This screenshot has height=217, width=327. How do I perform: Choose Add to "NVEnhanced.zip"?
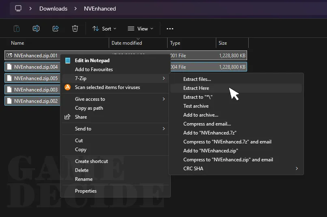click(211, 151)
